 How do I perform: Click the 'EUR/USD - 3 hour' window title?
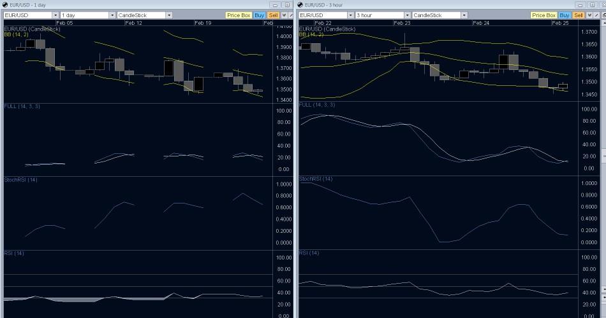pos(324,5)
